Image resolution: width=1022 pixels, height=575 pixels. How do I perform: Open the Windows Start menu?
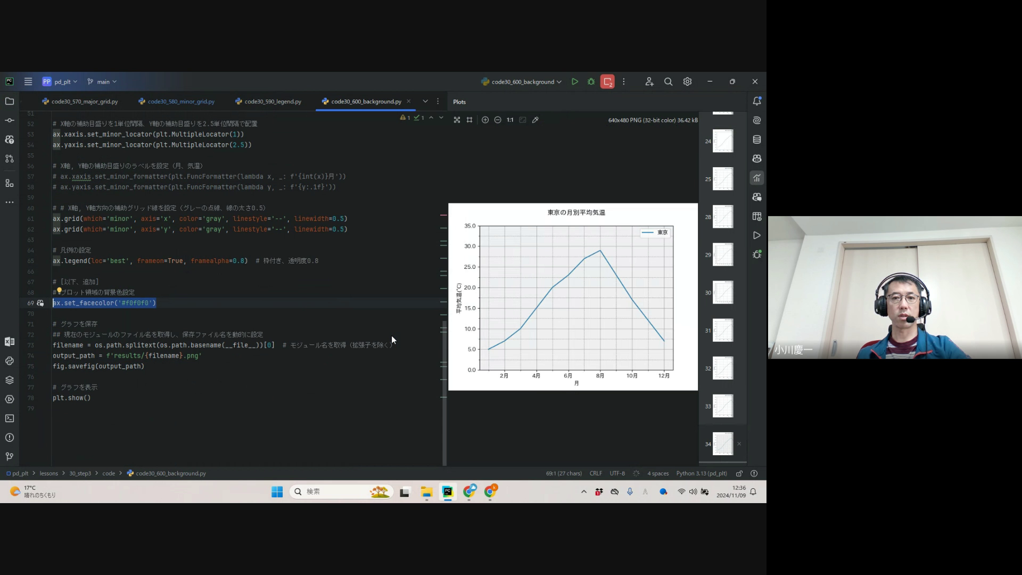pos(277,491)
